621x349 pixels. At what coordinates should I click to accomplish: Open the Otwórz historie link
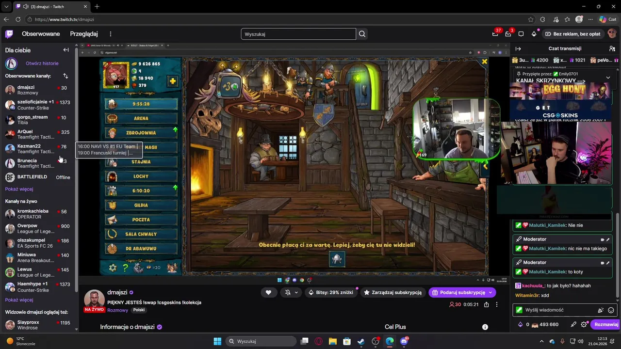(x=42, y=63)
